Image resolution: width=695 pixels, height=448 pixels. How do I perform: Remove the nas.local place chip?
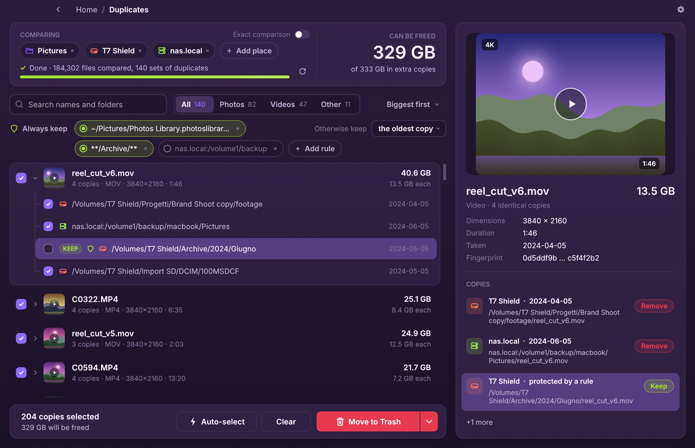208,51
